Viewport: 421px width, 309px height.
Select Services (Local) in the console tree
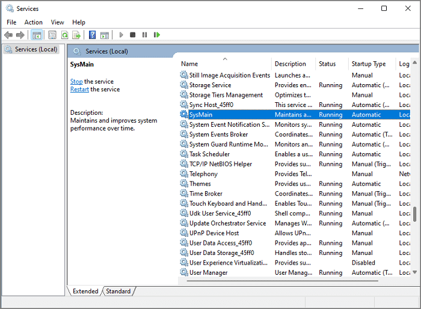[x=35, y=49]
